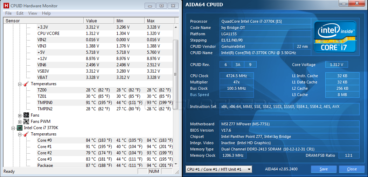368x177 pixels.
Task: Click the Min column header
Action: pos(129,21)
